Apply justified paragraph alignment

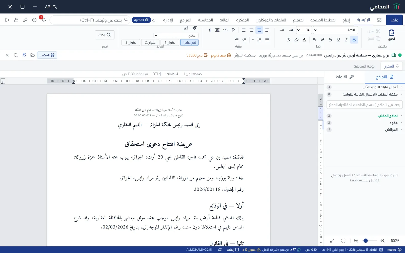point(244,30)
